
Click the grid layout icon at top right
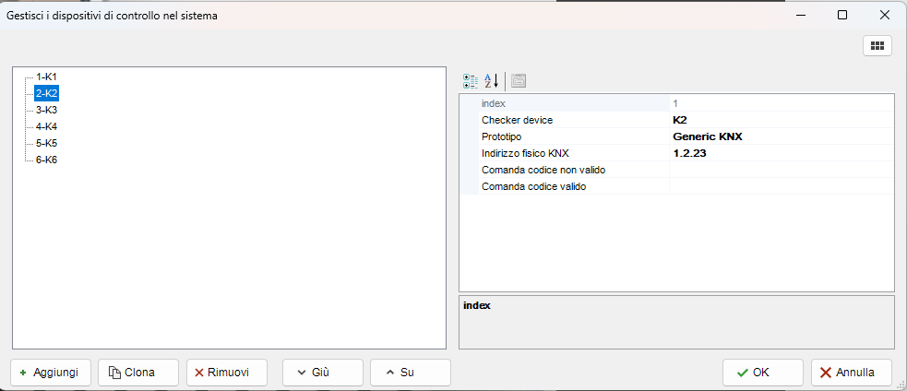[877, 46]
